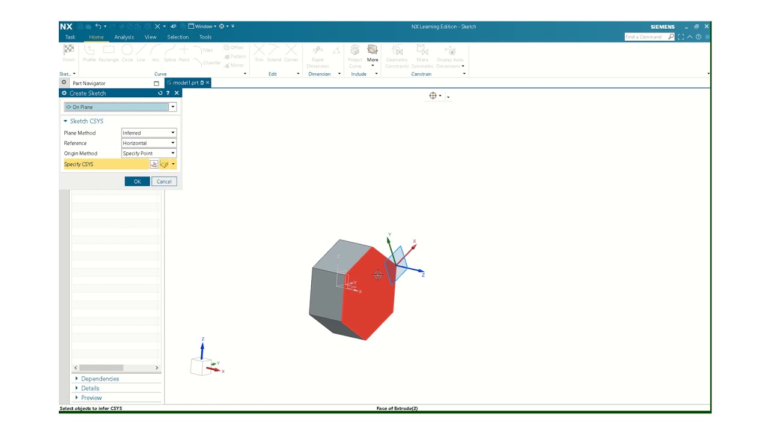Select the Profile curve tool
This screenshot has width=769, height=432.
point(90,53)
